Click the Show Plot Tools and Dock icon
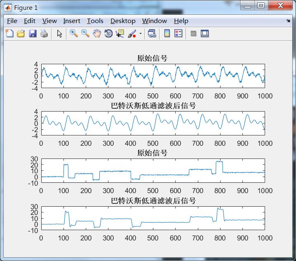 204,33
